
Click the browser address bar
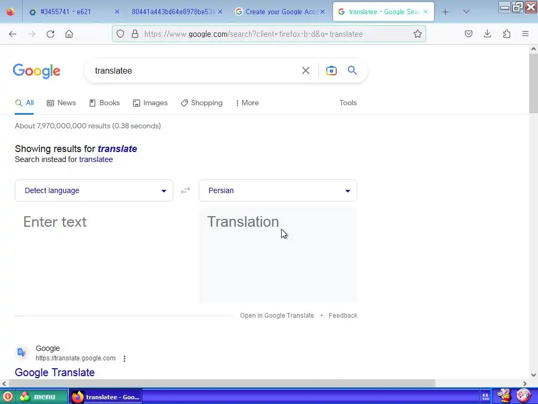269,34
